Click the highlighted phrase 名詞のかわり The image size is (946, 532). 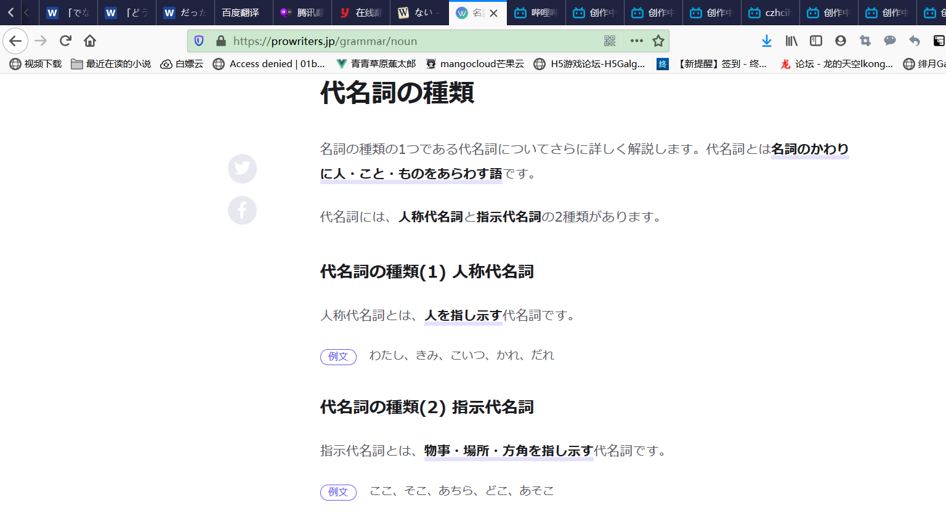coord(810,149)
